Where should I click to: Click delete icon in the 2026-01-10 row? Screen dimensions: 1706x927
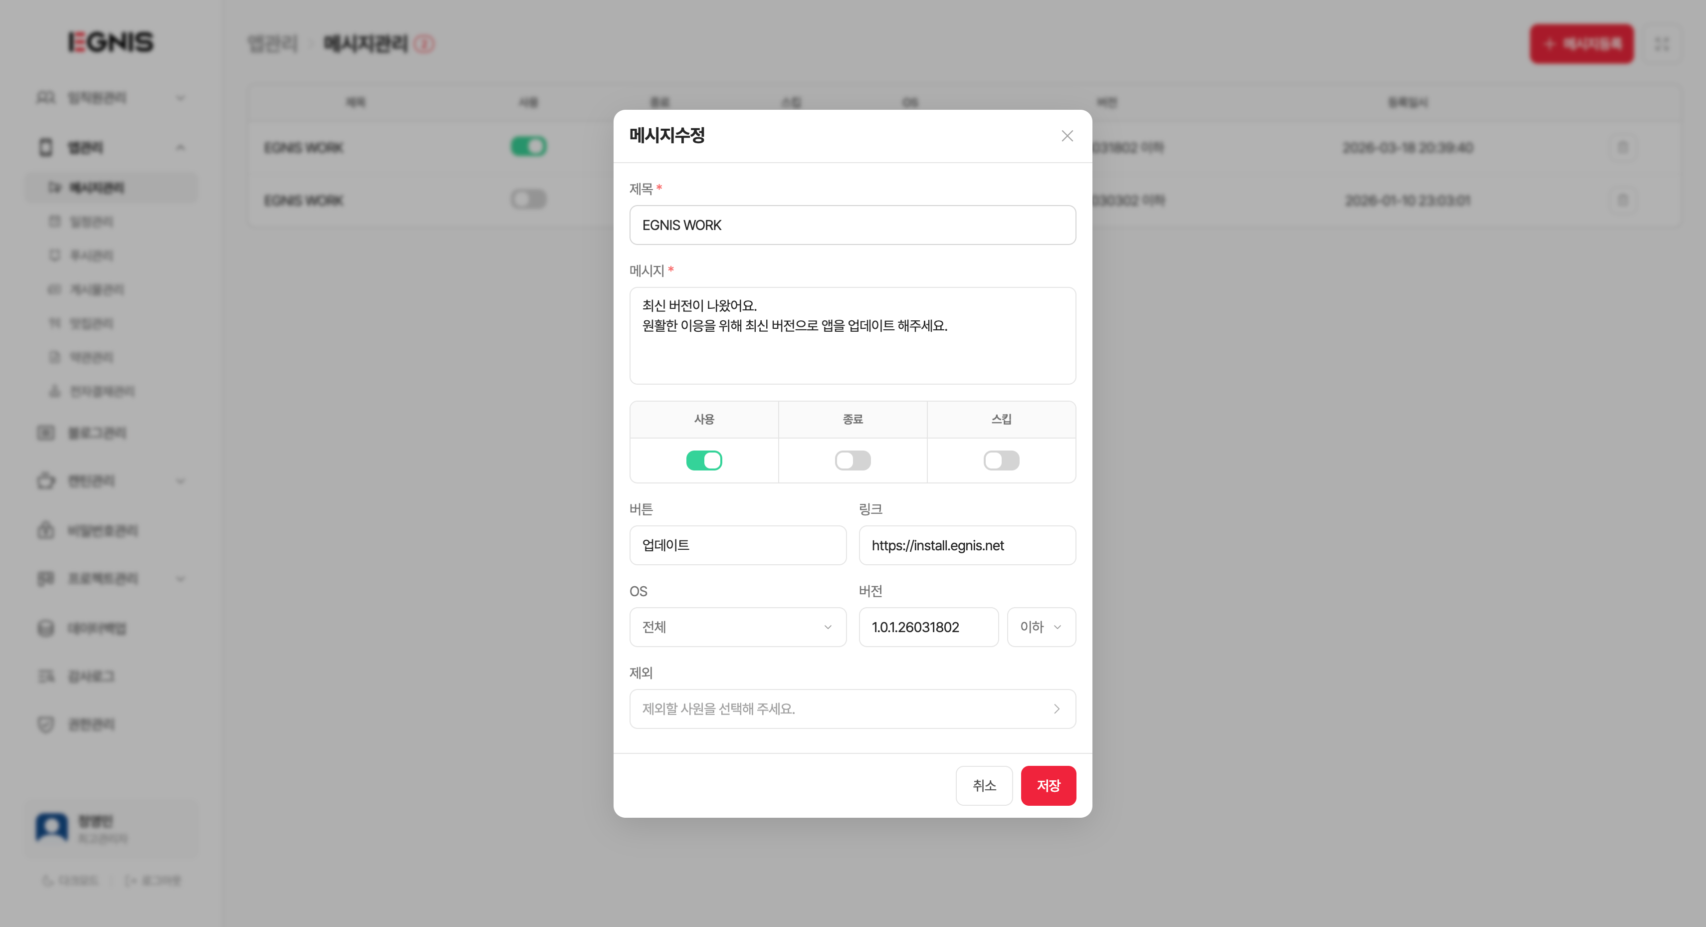1623,200
